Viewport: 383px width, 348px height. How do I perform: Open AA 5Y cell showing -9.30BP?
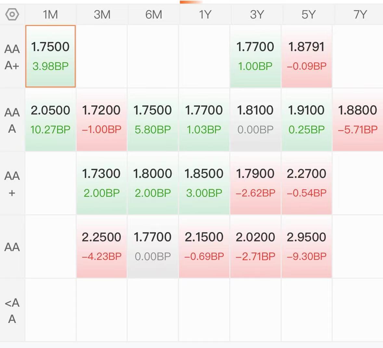tap(307, 247)
